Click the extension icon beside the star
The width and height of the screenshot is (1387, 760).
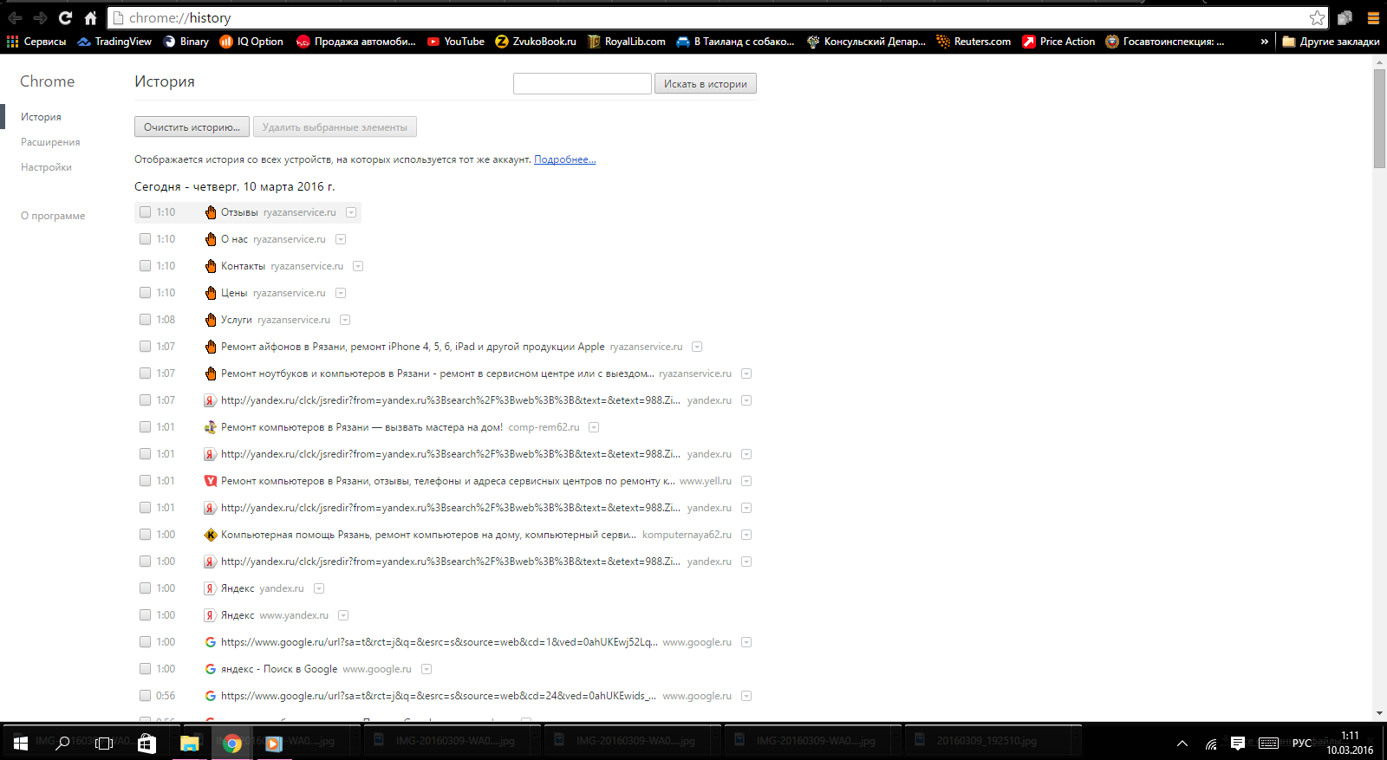click(1345, 18)
